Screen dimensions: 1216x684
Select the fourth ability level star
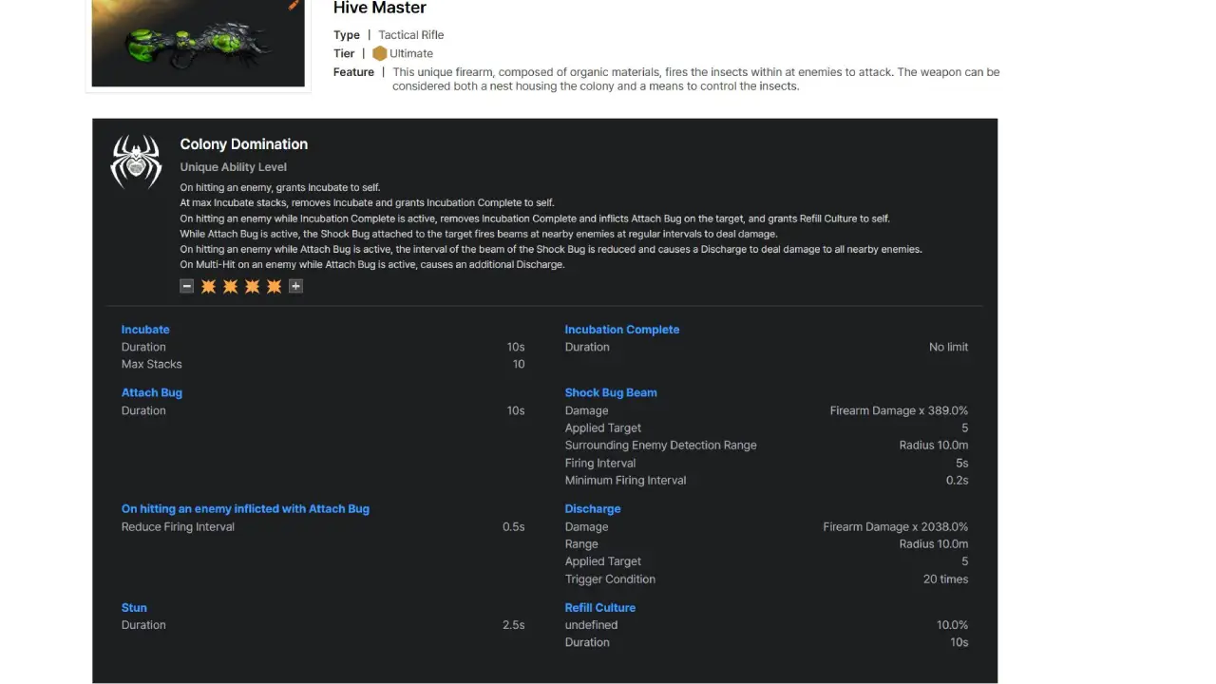(274, 286)
